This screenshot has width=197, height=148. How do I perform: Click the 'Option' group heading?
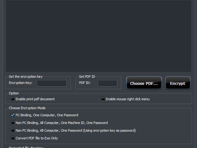[x=14, y=93]
